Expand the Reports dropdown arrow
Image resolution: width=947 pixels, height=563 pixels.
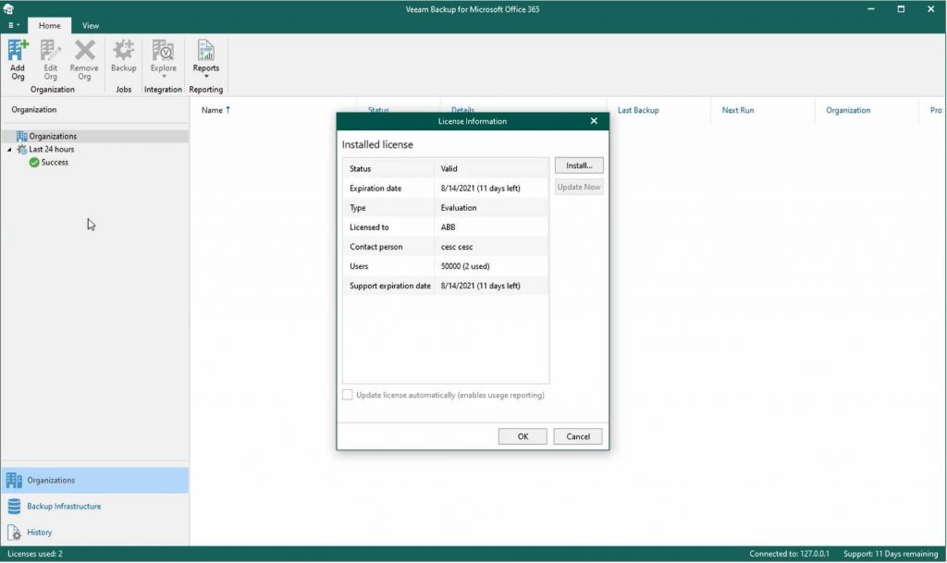(206, 77)
